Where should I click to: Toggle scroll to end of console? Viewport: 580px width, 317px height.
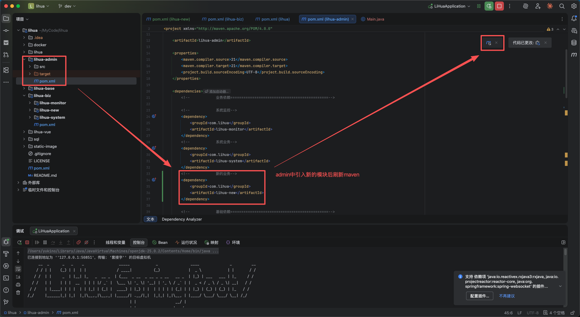click(x=18, y=277)
